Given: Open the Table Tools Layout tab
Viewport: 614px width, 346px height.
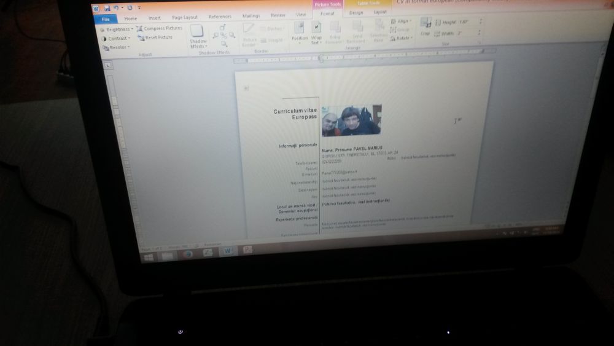Looking at the screenshot, I should coord(380,12).
